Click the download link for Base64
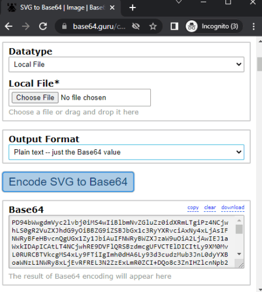 click(x=233, y=207)
